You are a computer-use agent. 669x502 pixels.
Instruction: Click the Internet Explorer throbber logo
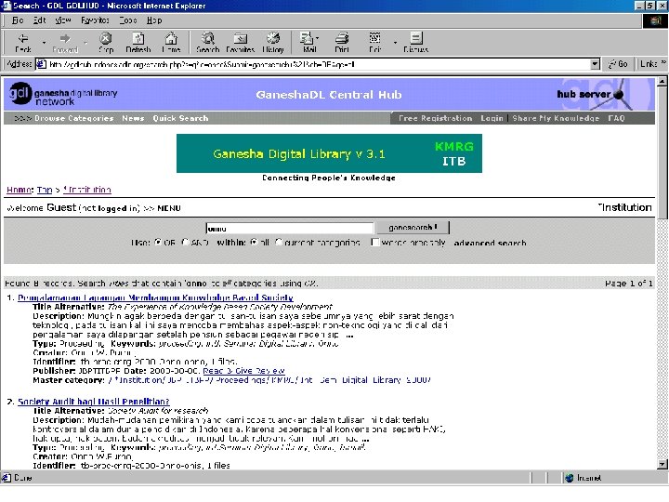(x=655, y=20)
